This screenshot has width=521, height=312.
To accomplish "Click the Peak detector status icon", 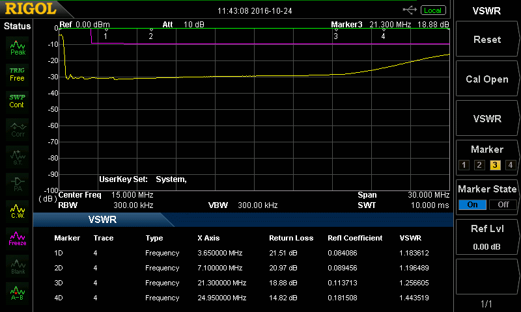I will pos(18,47).
